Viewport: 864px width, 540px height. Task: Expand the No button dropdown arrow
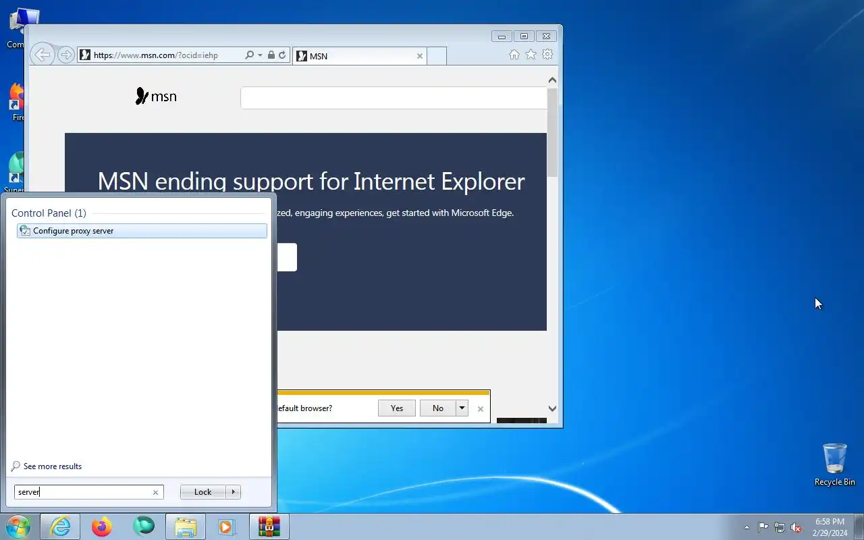click(x=462, y=408)
